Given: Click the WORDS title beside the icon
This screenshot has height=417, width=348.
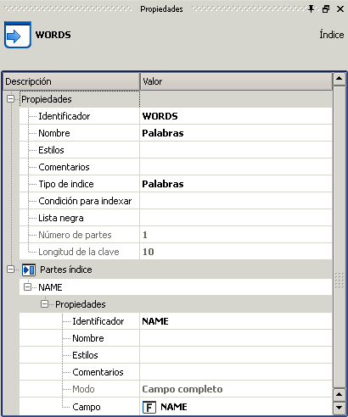Looking at the screenshot, I should click(x=53, y=35).
